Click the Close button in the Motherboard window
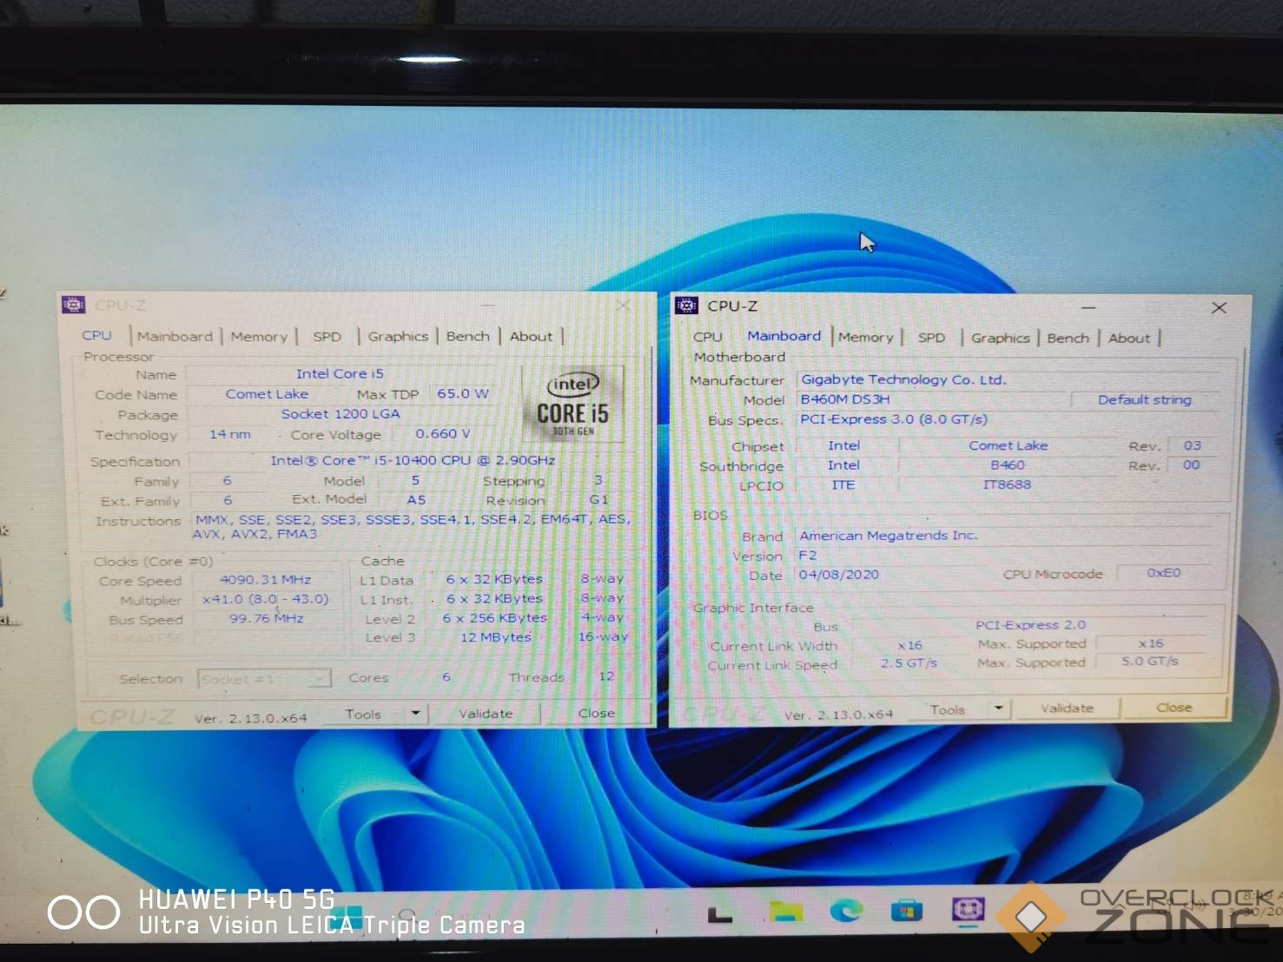 point(1174,708)
